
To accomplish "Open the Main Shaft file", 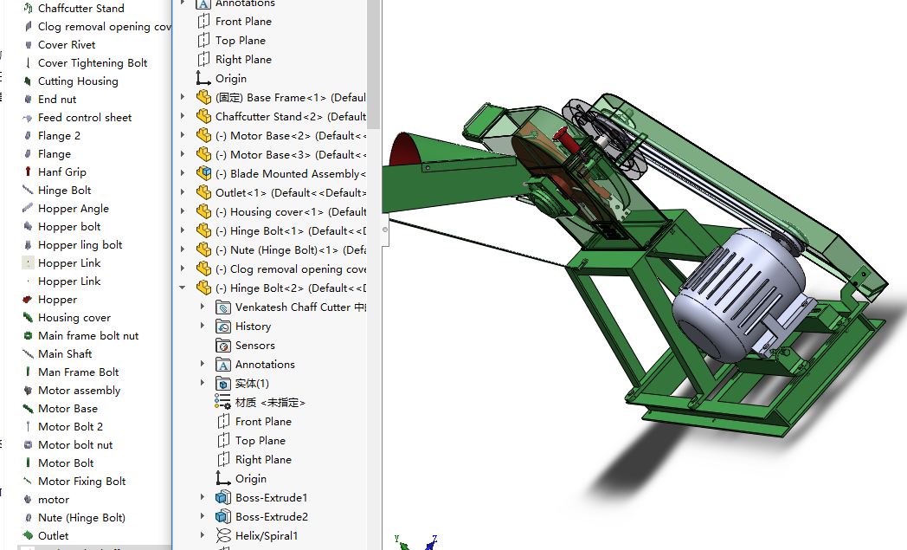I will 65,353.
